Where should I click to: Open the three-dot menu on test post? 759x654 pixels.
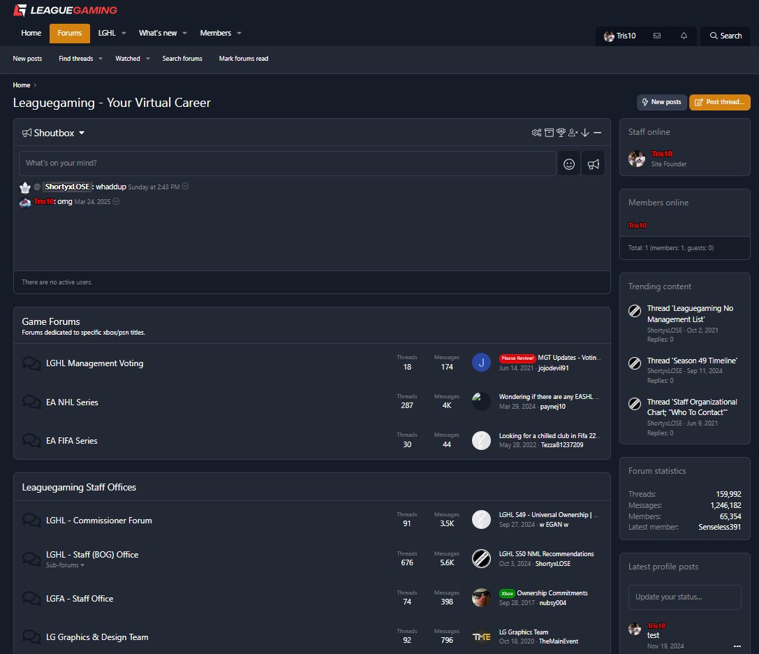tap(737, 646)
